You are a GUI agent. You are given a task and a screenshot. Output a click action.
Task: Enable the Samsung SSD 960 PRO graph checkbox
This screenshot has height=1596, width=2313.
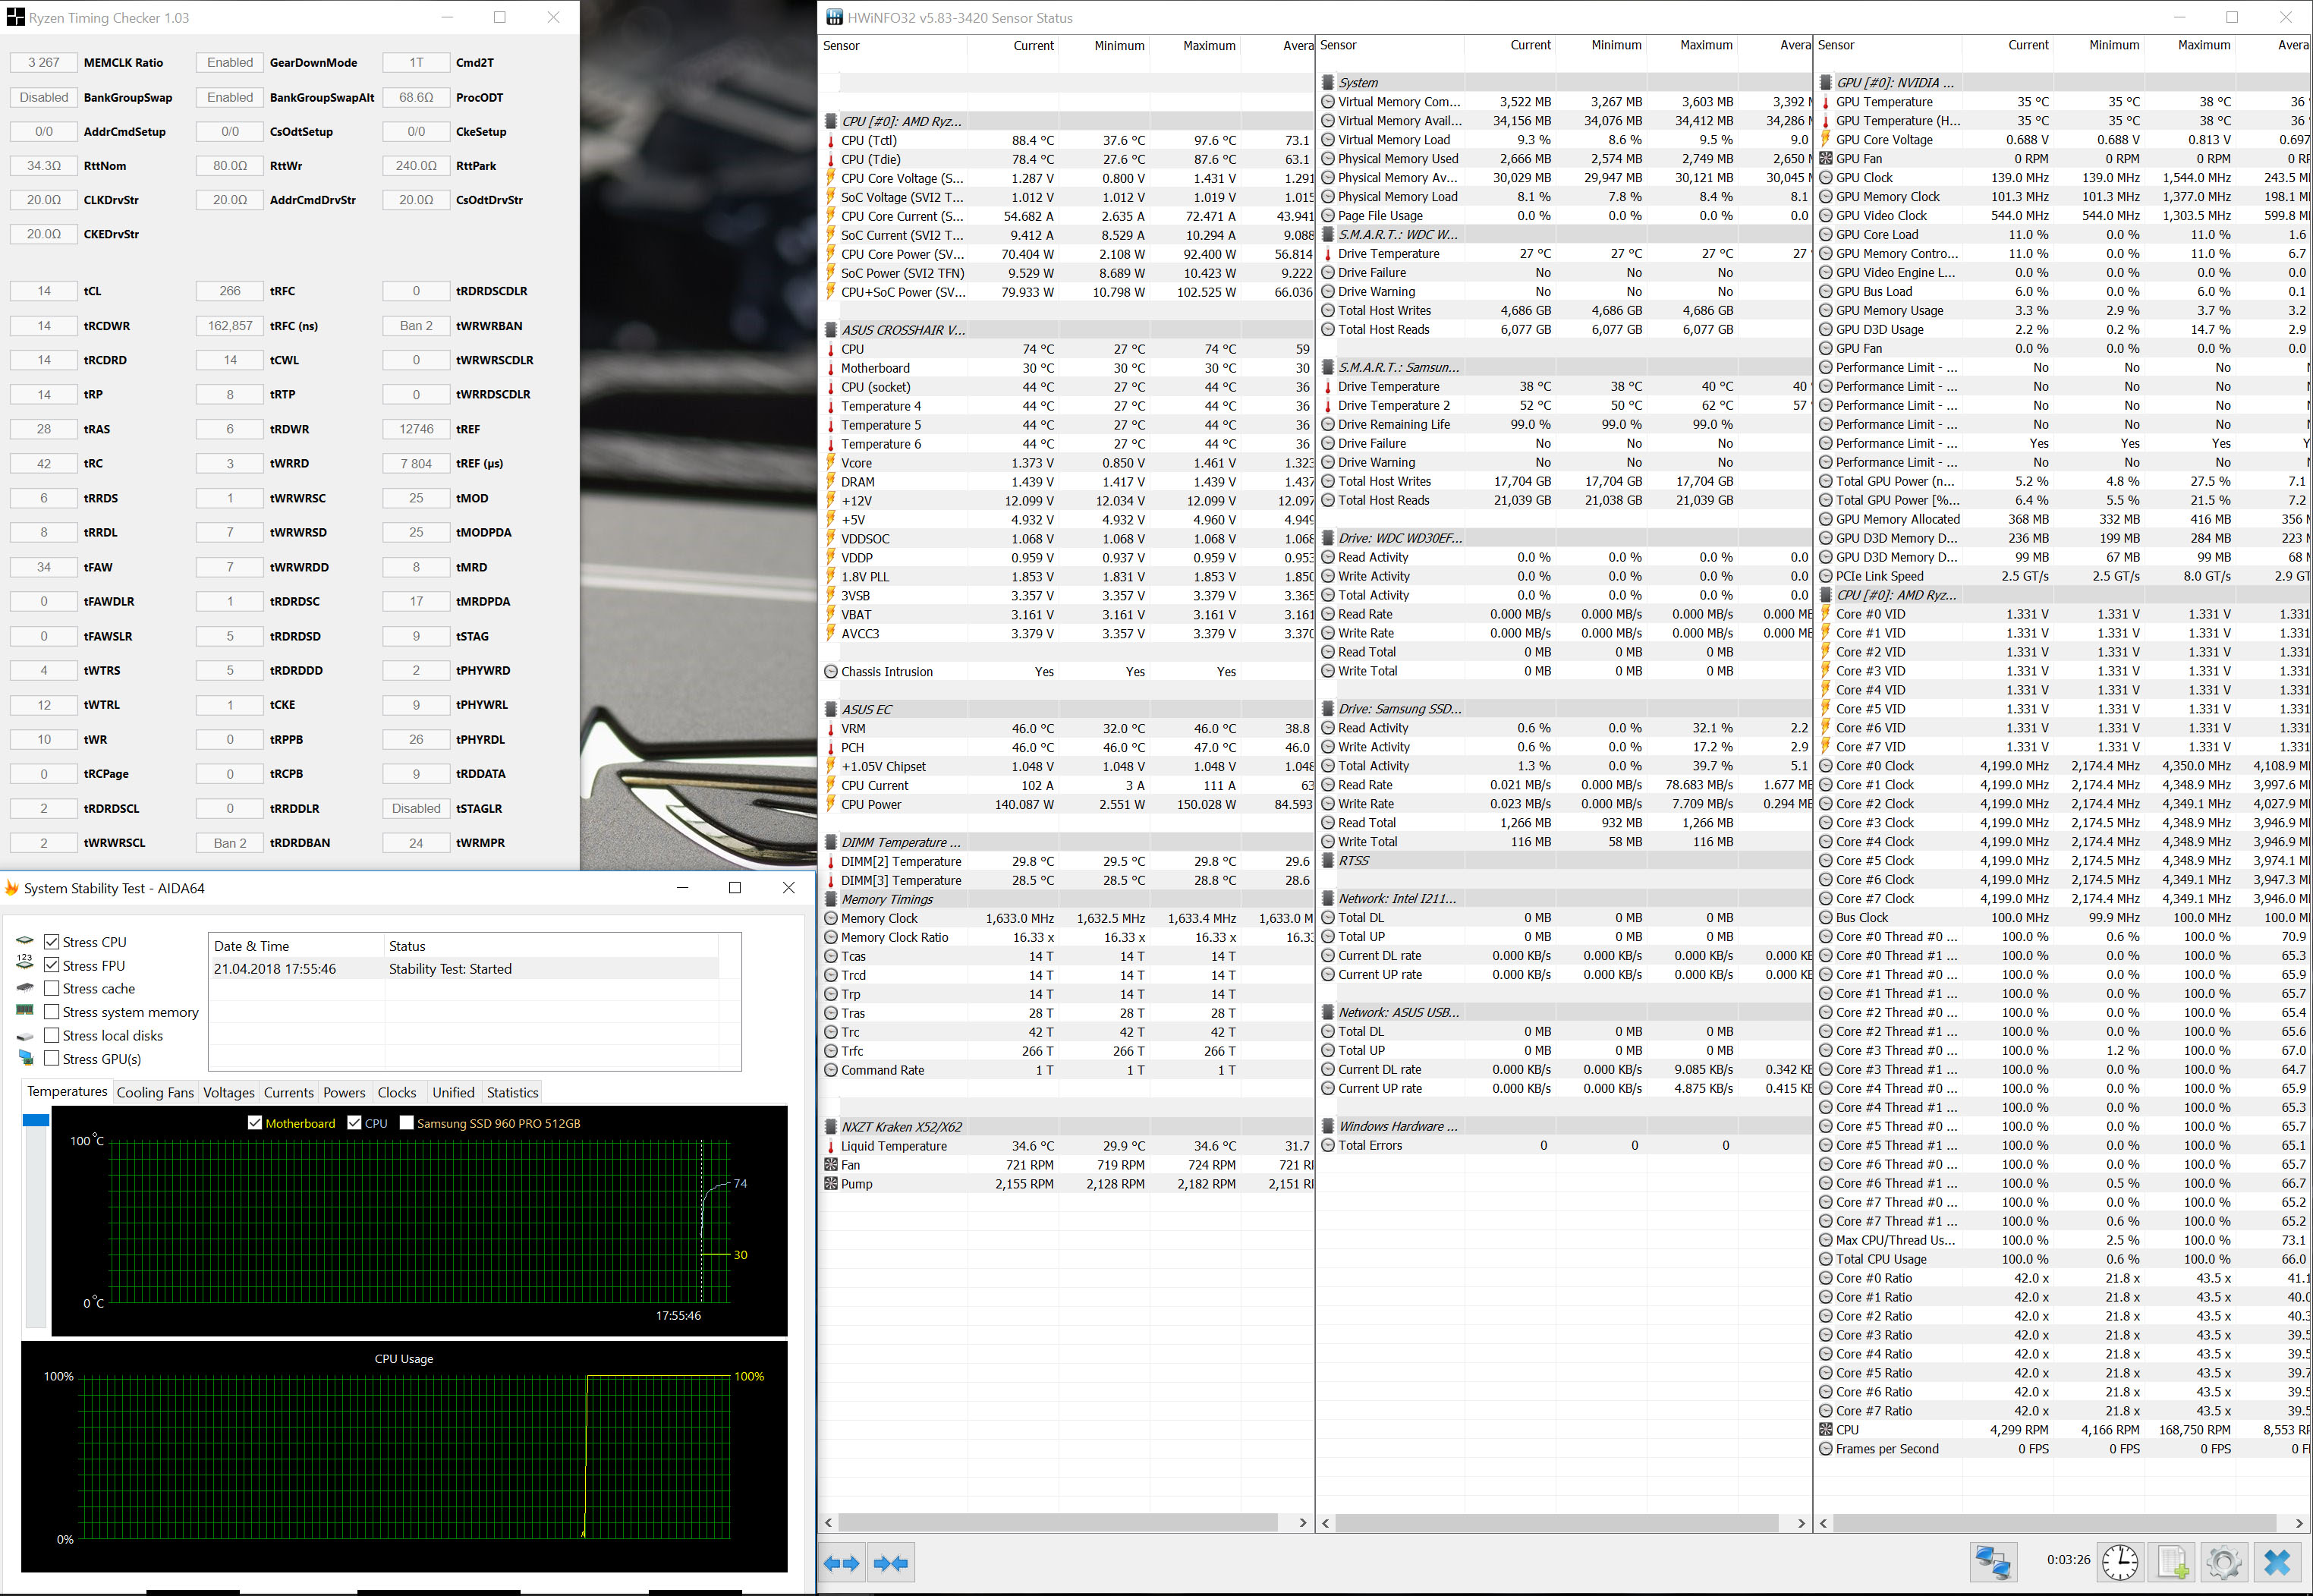click(x=407, y=1123)
